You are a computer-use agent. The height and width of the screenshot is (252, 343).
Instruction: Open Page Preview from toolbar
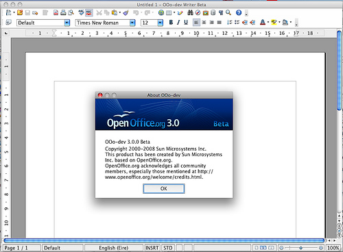click(x=71, y=12)
